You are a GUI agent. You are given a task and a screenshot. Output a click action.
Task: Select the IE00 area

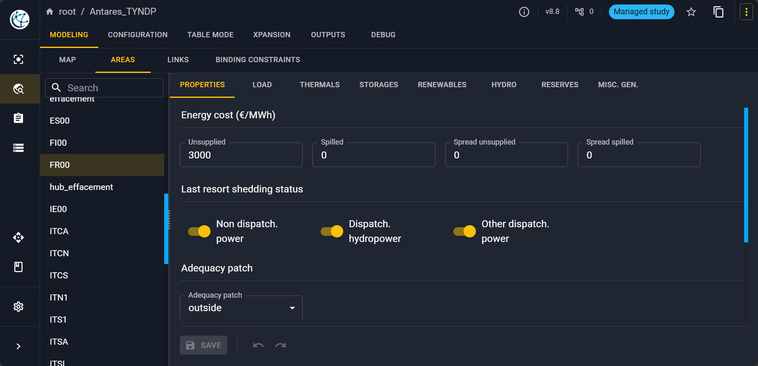coord(102,209)
